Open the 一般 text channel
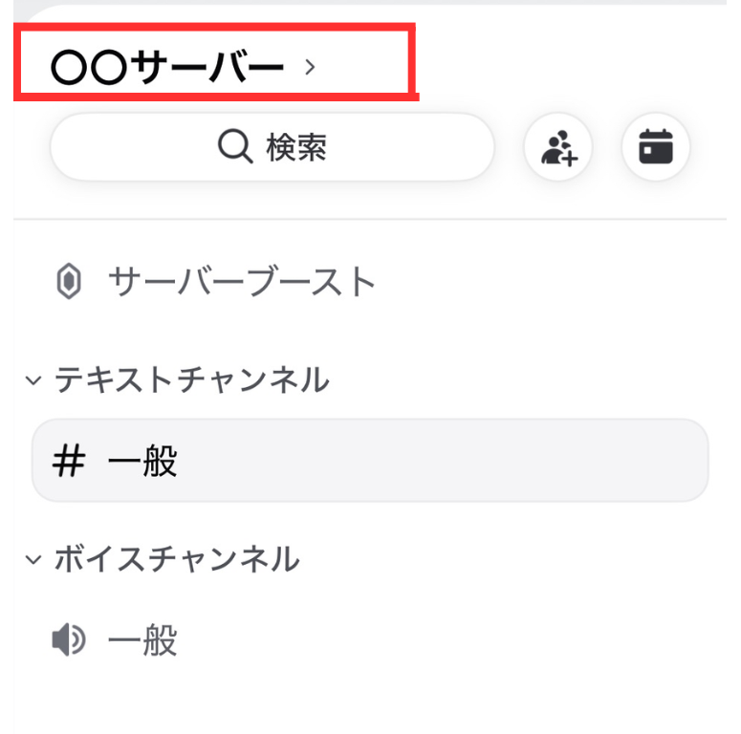 coord(143,463)
